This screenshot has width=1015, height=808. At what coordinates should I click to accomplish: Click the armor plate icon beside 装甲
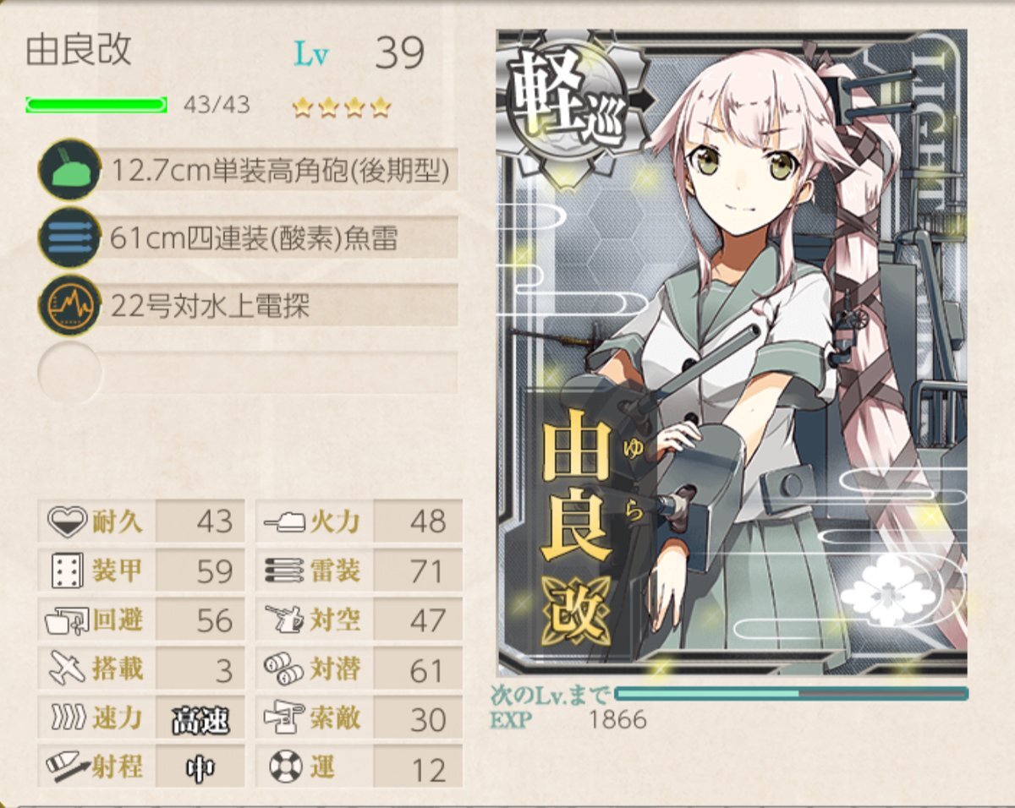[67, 571]
